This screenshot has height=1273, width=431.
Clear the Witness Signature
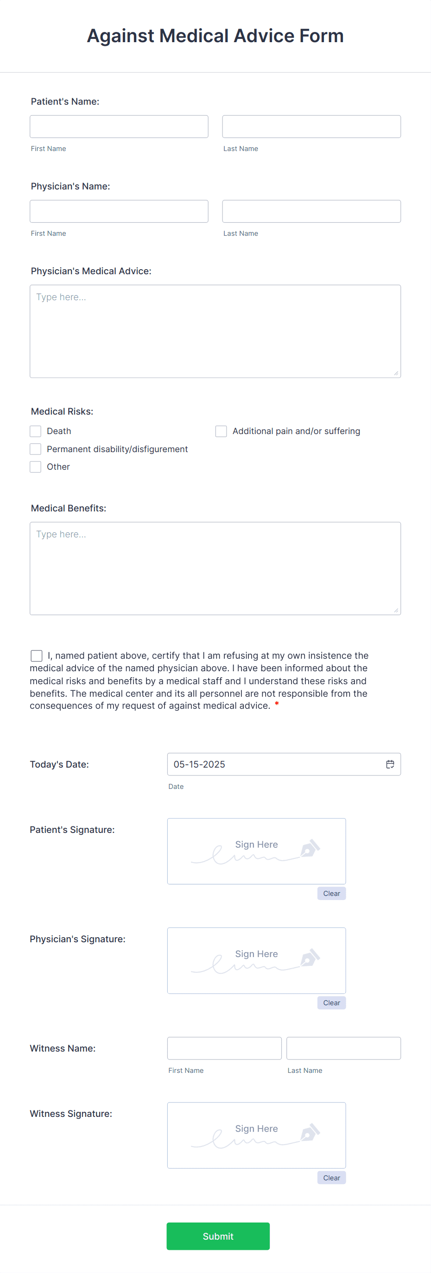point(331,1178)
